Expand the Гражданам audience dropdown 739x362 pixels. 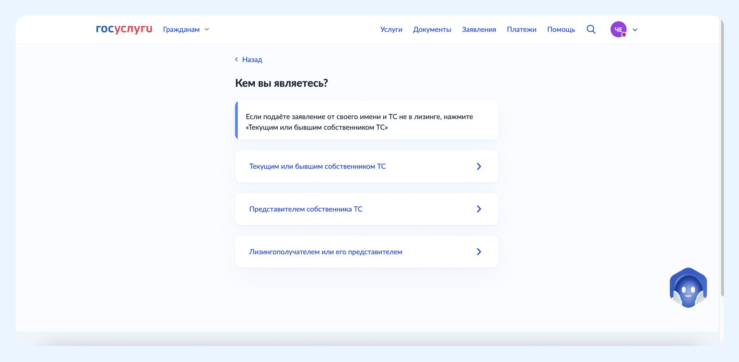[207, 30]
